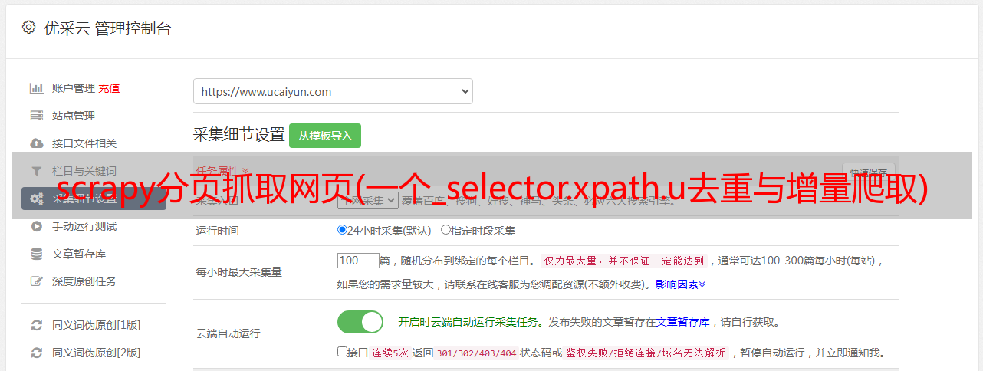This screenshot has width=983, height=371.
Task: Select 24小时采集(默认) radio button
Action: [x=342, y=230]
